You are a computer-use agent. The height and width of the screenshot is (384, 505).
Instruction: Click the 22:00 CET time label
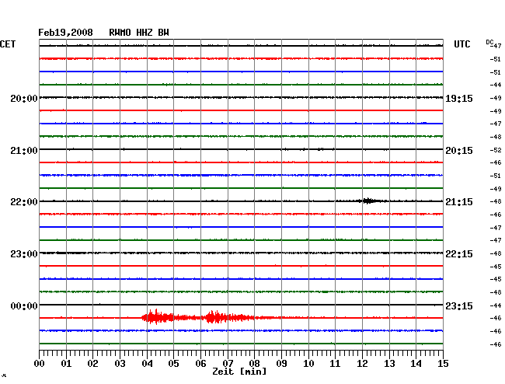pyautogui.click(x=24, y=202)
